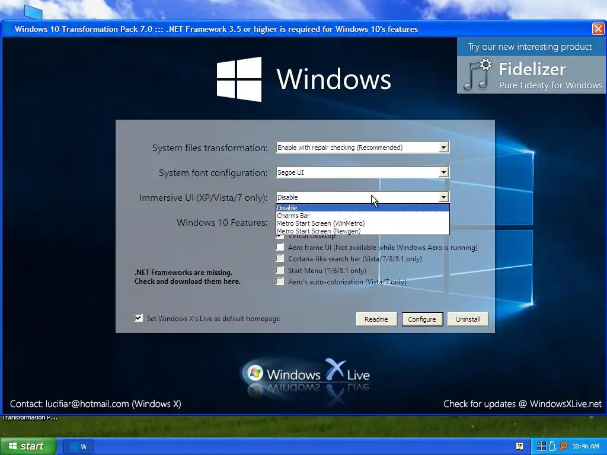Collapse the Immersive UI dropdown arrow

(x=443, y=197)
